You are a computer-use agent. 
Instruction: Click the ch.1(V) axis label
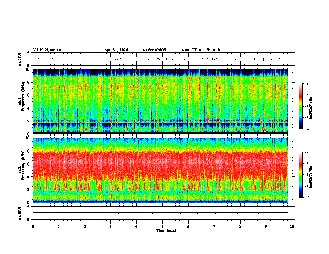[x=20, y=59]
